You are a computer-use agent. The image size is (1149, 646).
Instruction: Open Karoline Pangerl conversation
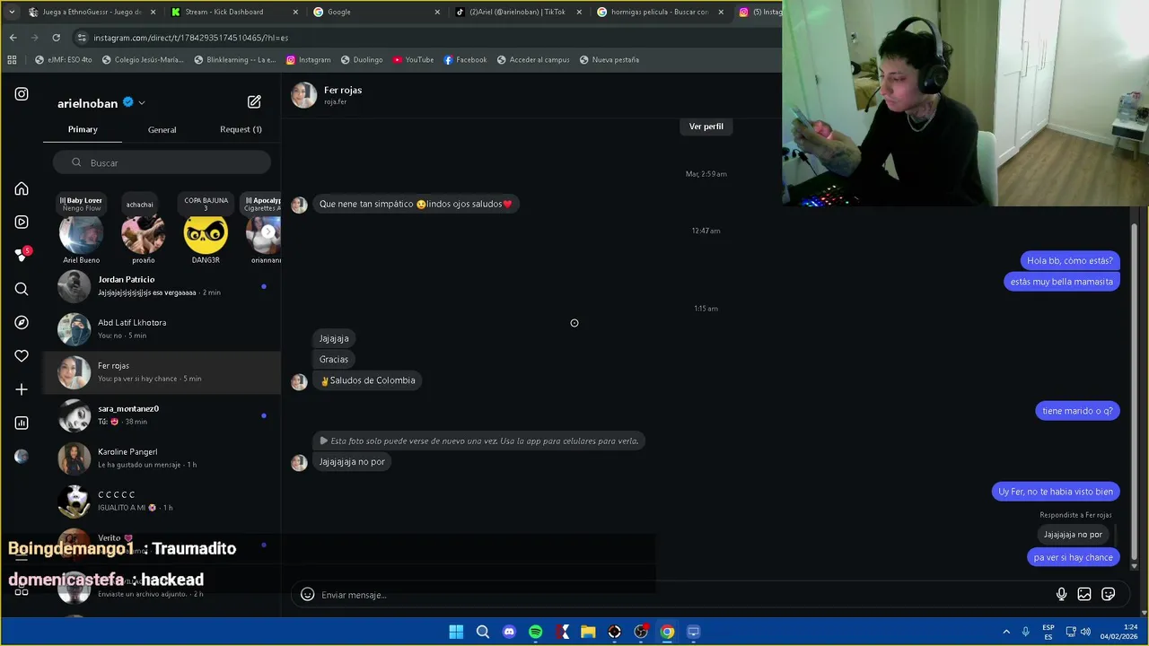pos(162,458)
